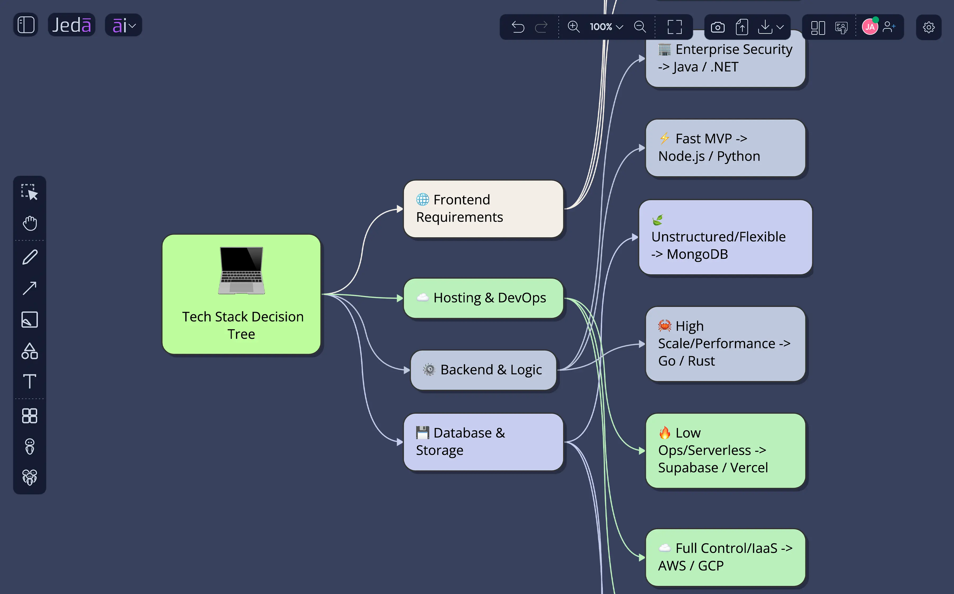Image resolution: width=954 pixels, height=594 pixels.
Task: Open the presentation chat icon
Action: tap(841, 27)
